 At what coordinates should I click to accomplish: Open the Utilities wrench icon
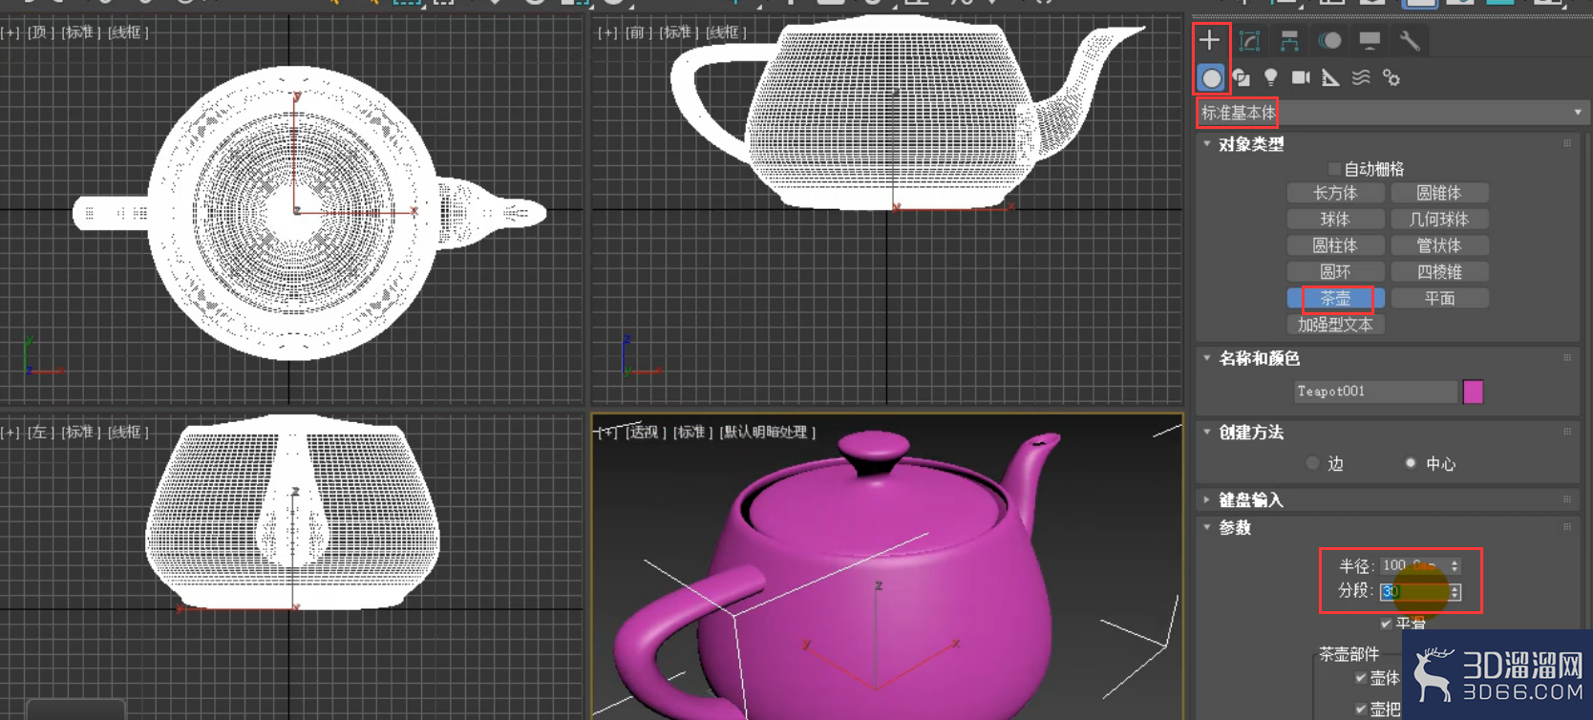pos(1410,40)
